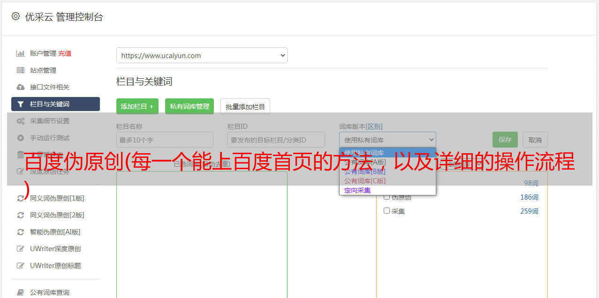
Task: Click the cogs icon for 采集细节设置
Action: tap(20, 121)
